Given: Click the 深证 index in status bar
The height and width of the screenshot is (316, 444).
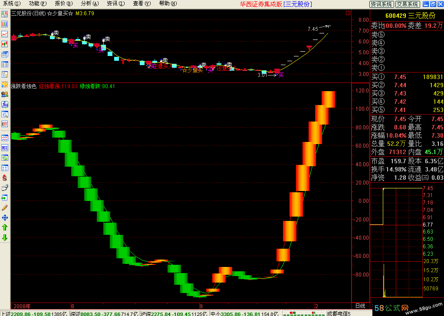Looking at the screenshot, I should click(x=104, y=313).
